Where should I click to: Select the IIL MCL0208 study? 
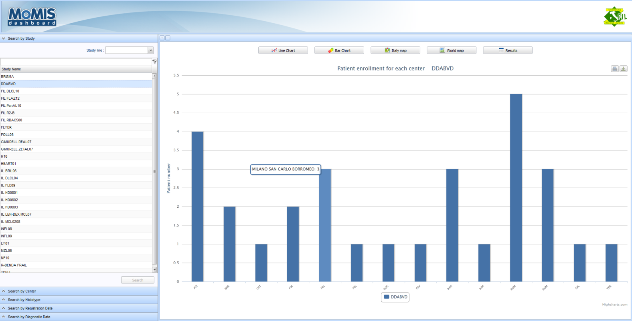(x=76, y=221)
